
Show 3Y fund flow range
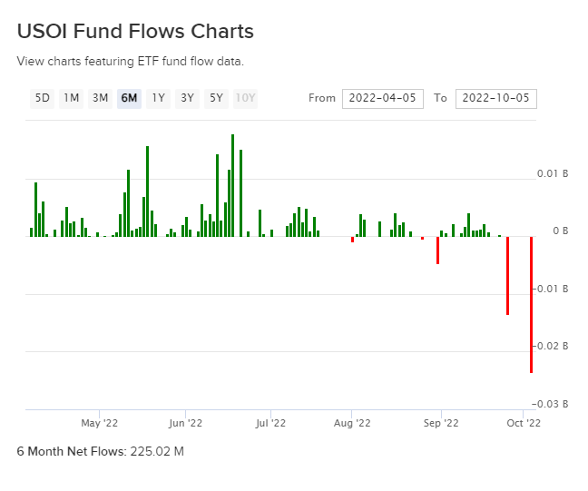(x=187, y=98)
